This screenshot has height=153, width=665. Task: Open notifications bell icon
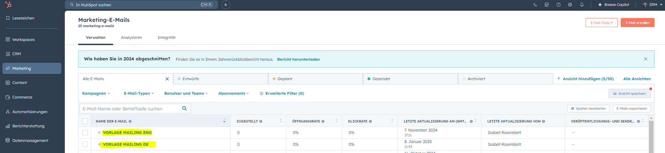tap(582, 5)
